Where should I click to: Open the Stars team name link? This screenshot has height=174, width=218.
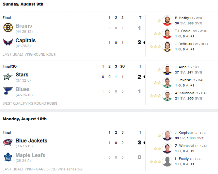[22, 75]
